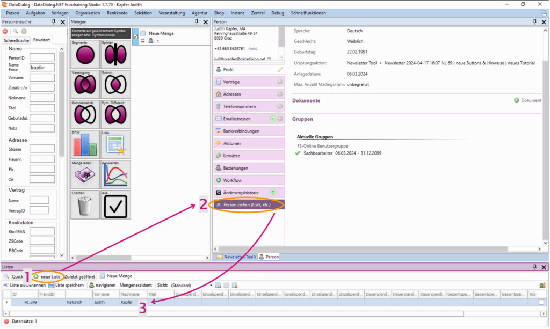
Task: Select the Vereinigung union symbol
Action: point(85,85)
